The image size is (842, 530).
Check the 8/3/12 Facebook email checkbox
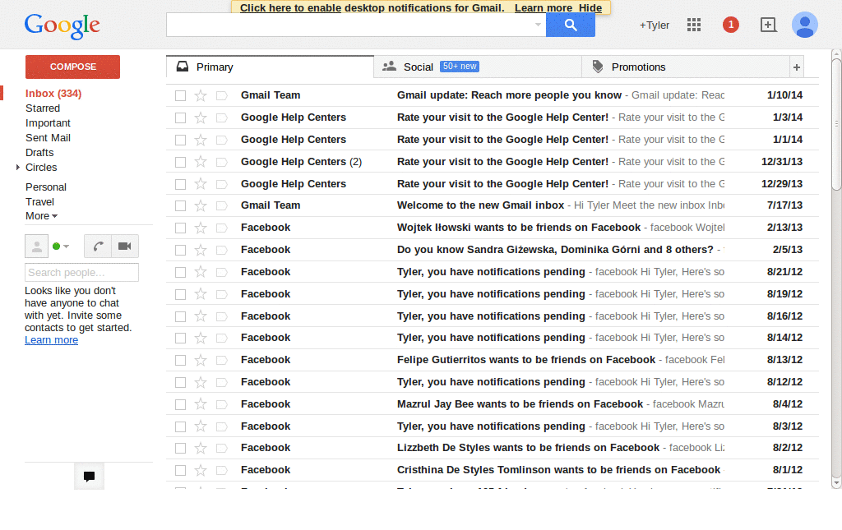pos(180,426)
